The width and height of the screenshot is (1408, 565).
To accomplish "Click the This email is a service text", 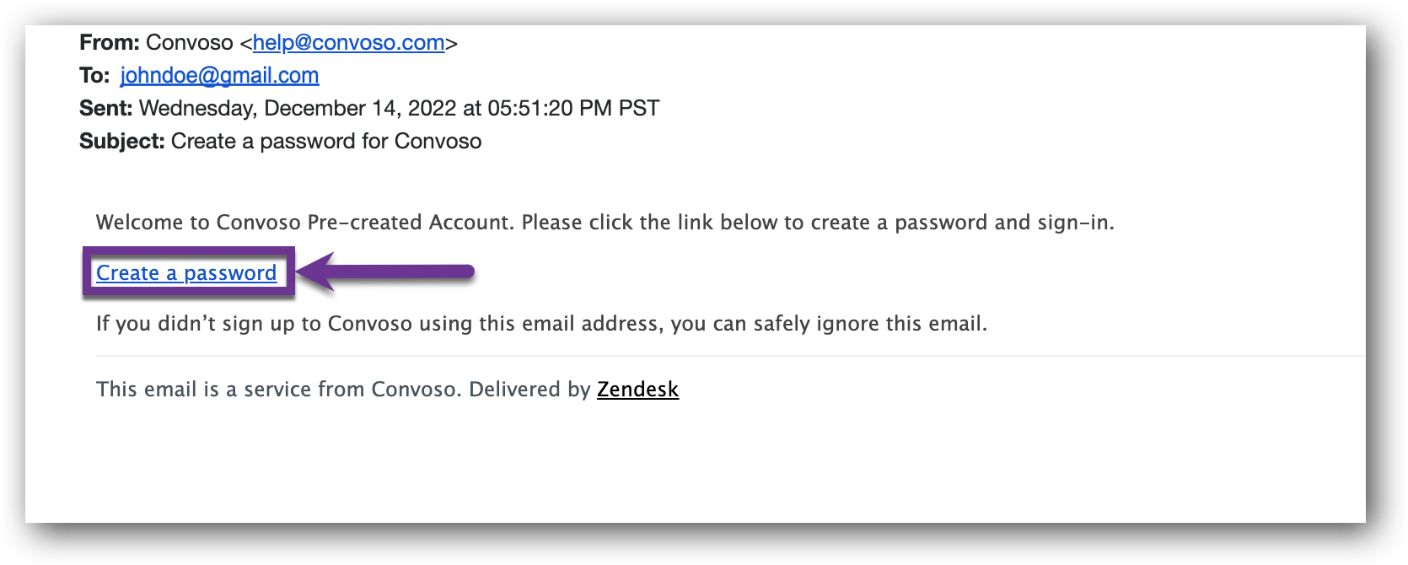I will [278, 390].
